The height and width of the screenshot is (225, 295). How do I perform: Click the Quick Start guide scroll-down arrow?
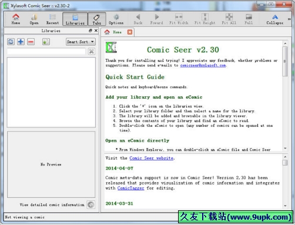click(x=285, y=148)
